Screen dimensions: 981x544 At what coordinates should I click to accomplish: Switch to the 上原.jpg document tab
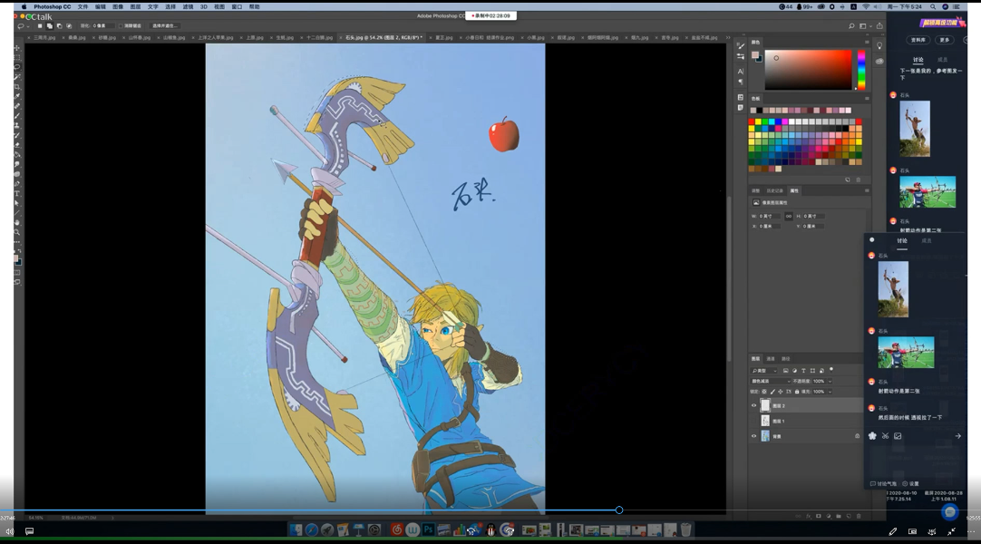click(x=253, y=37)
